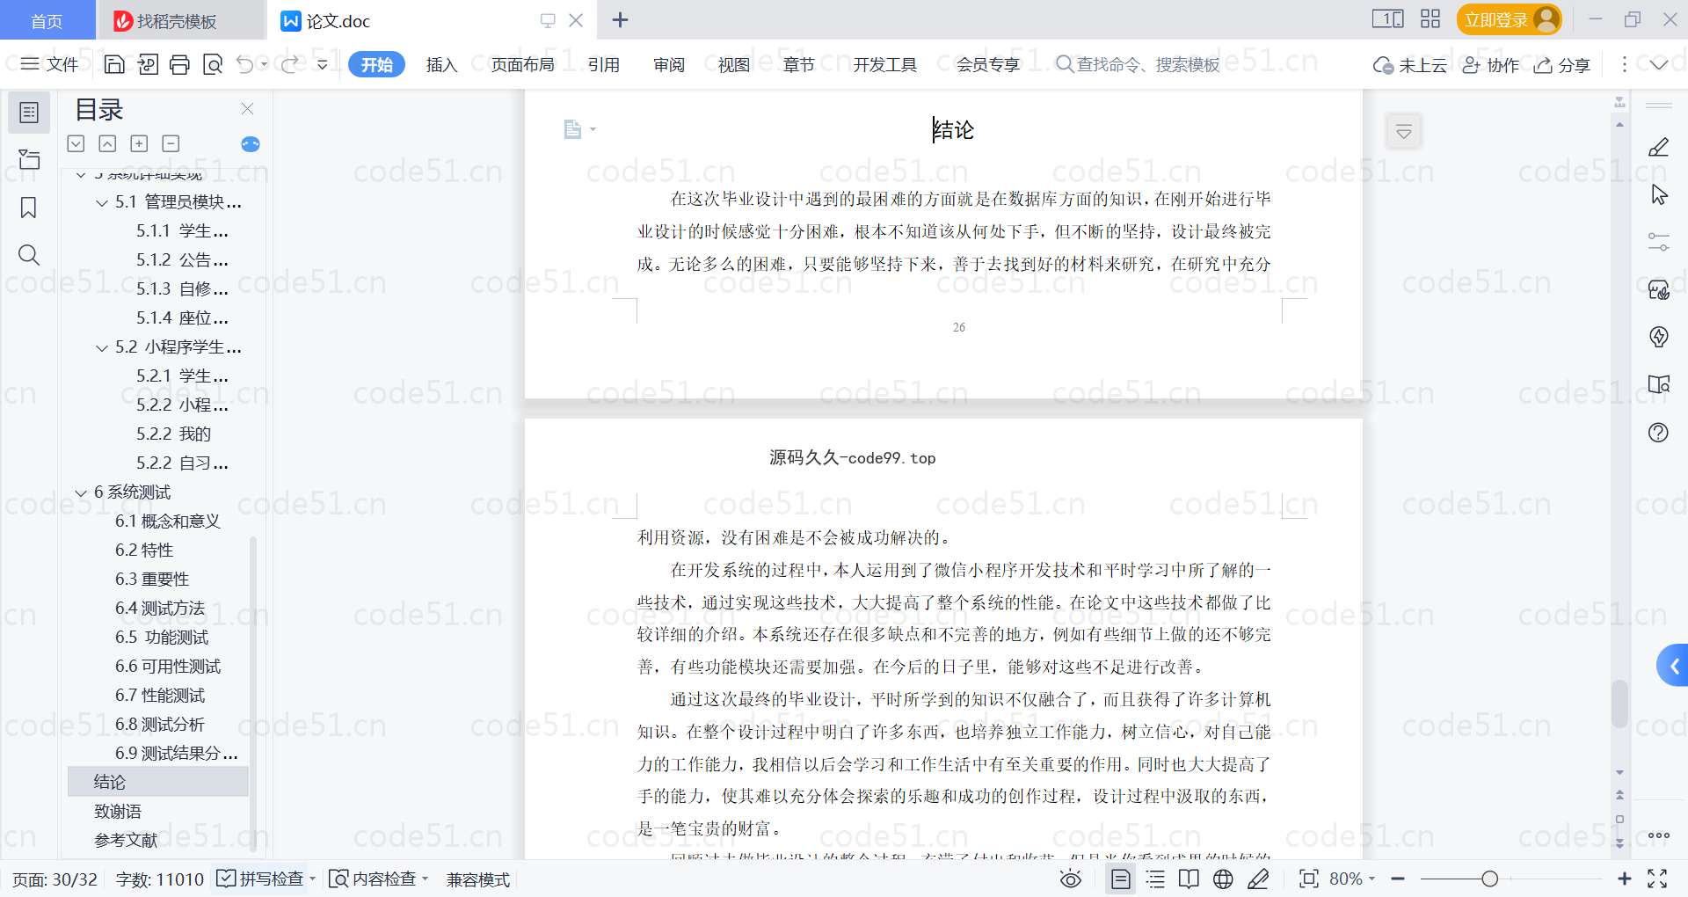Open Print Preview icon
This screenshot has height=897, width=1688.
(213, 64)
